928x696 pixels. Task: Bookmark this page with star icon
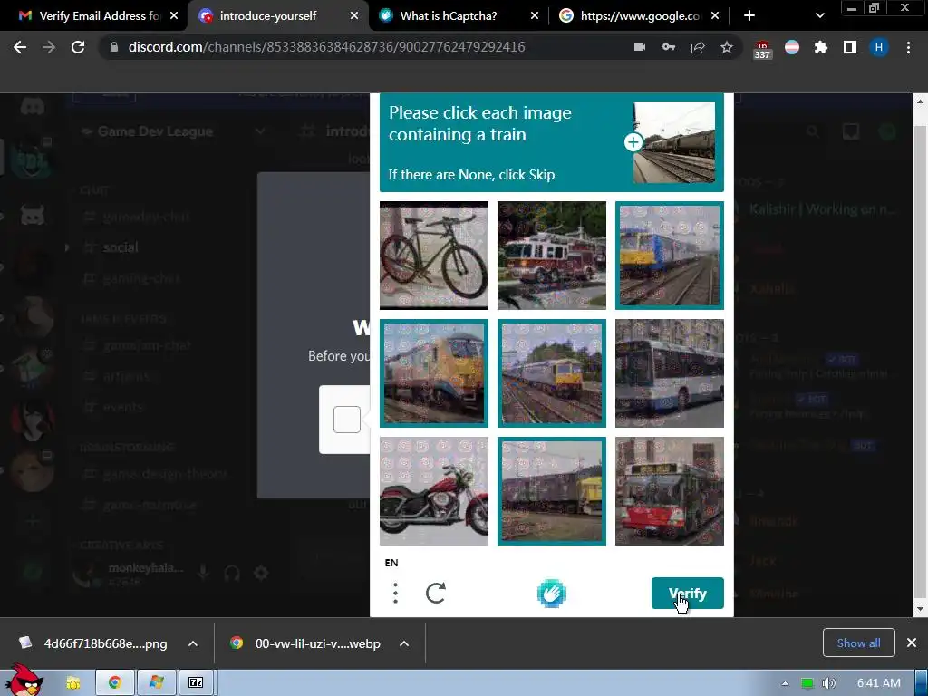pyautogui.click(x=727, y=47)
